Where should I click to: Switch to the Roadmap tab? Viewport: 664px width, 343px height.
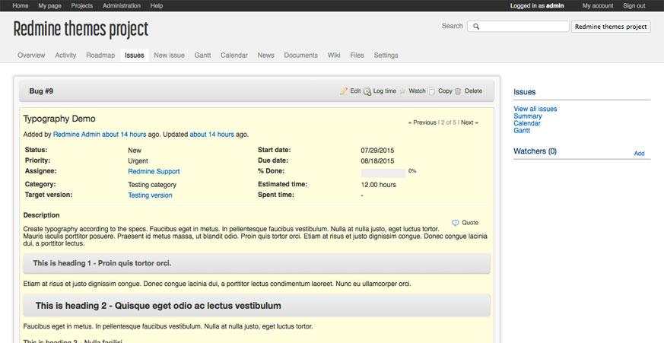point(100,55)
